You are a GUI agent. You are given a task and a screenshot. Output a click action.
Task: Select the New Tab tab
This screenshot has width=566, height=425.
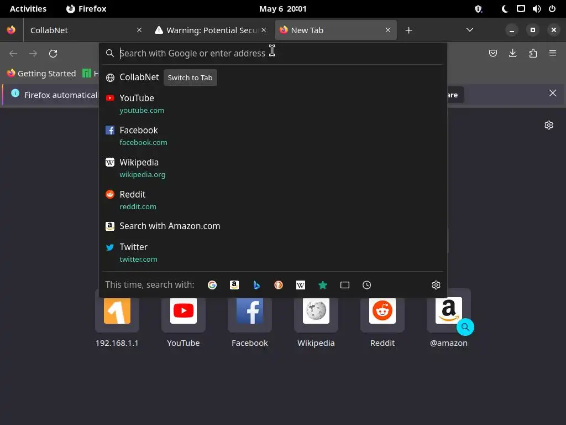tap(336, 30)
